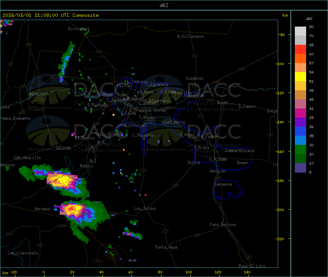The height and width of the screenshot is (277, 328).
Task: Select the red 65 dBZ legend swatch
Action: point(300,50)
